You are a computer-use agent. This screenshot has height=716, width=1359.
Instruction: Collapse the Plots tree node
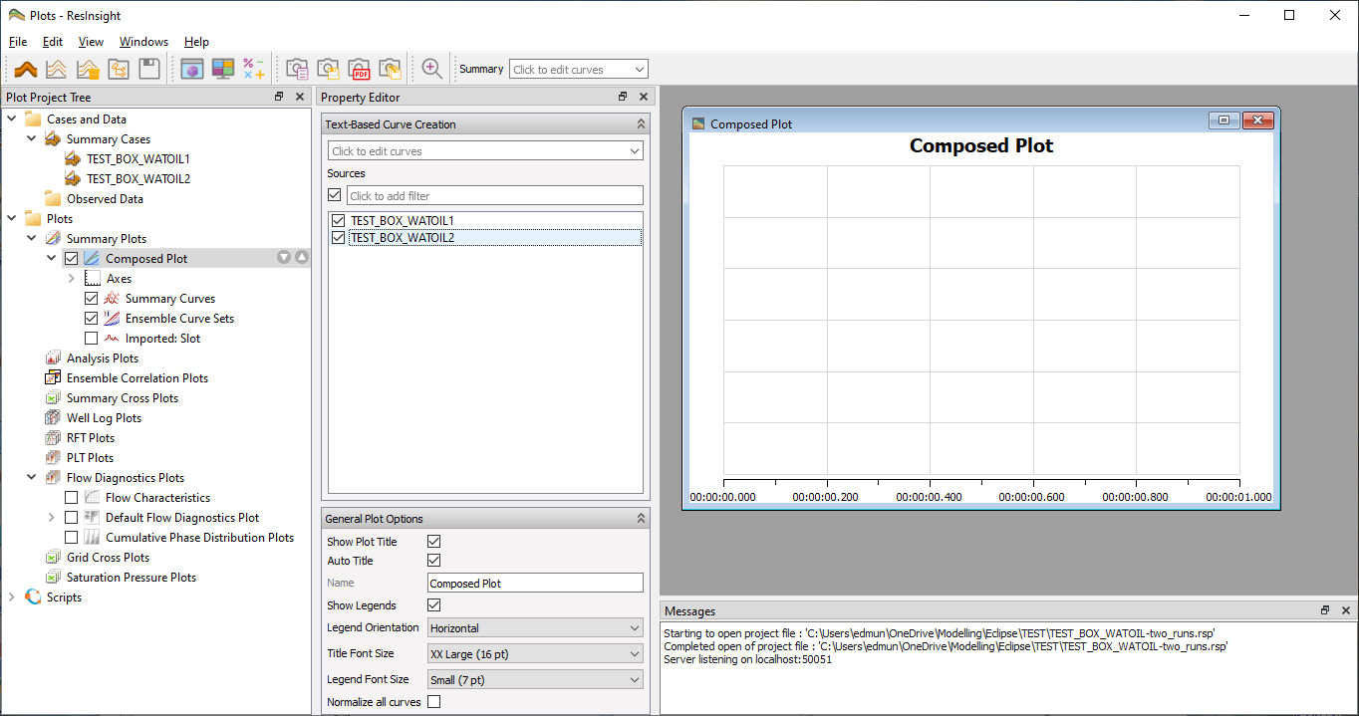pos(12,219)
